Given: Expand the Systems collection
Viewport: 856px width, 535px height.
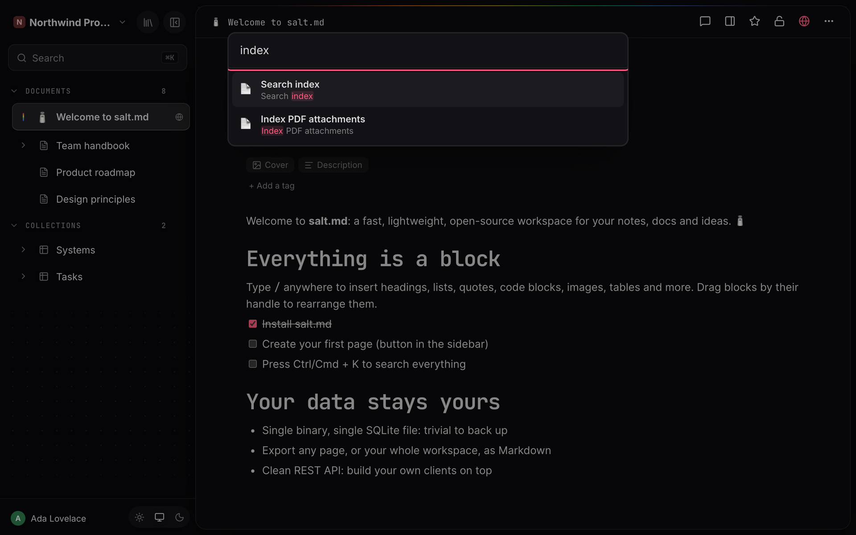Looking at the screenshot, I should (x=23, y=250).
